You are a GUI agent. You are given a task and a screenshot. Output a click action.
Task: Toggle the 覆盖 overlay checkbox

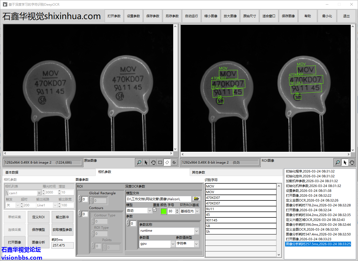tap(155, 210)
